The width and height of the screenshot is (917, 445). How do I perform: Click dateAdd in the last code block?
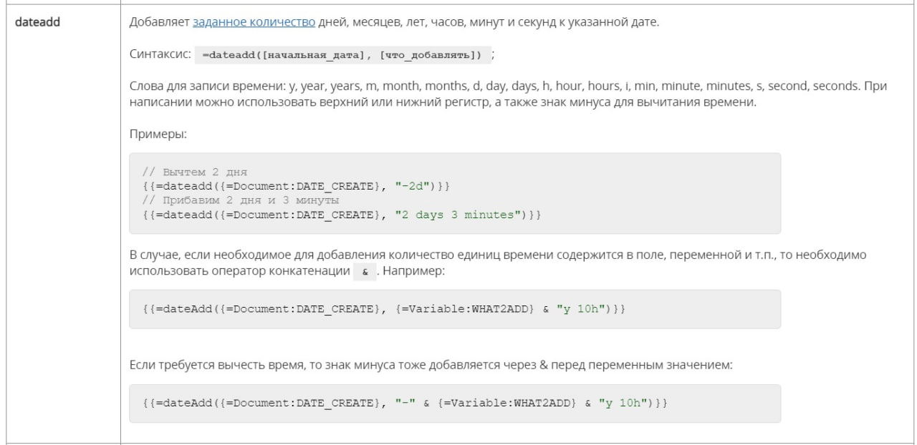pyautogui.click(x=187, y=404)
